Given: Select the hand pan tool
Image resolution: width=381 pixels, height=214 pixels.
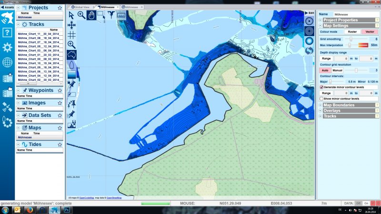Looking at the screenshot, I should (x=91, y=15).
